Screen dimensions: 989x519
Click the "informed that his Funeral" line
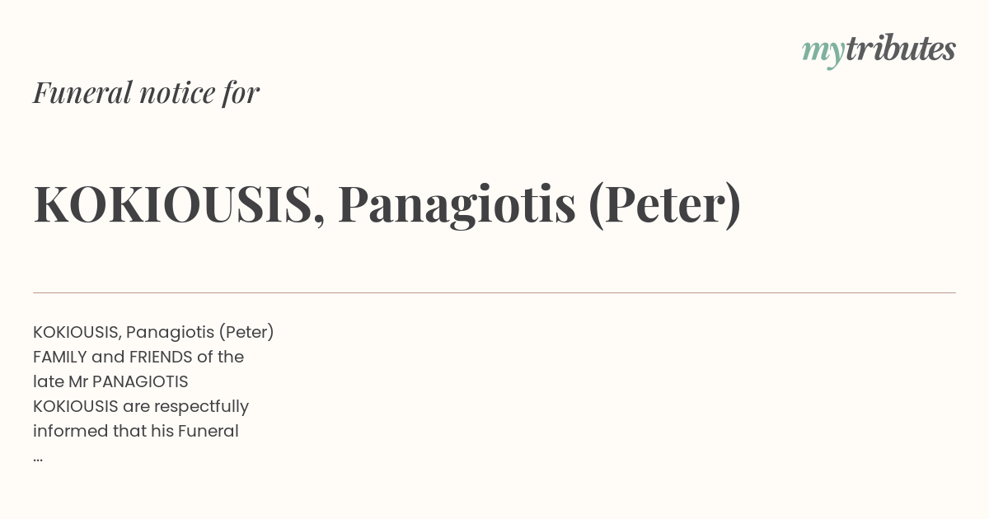tap(136, 431)
